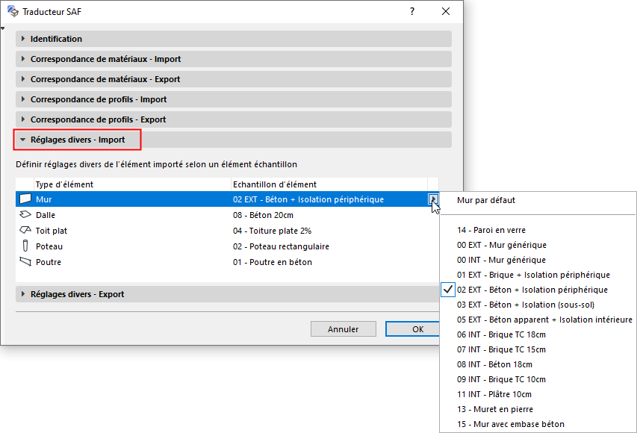Expand Réglages divers - Export panel
This screenshot has width=637, height=433.
pyautogui.click(x=228, y=294)
